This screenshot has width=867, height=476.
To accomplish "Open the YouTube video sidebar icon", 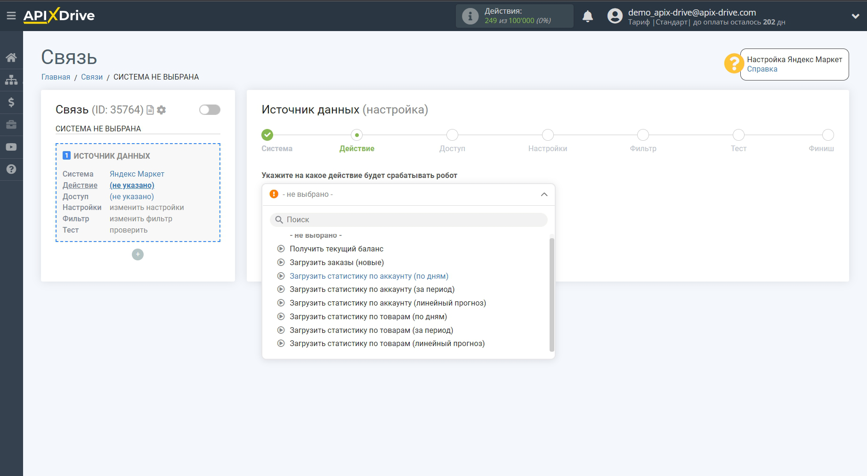I will click(x=11, y=147).
